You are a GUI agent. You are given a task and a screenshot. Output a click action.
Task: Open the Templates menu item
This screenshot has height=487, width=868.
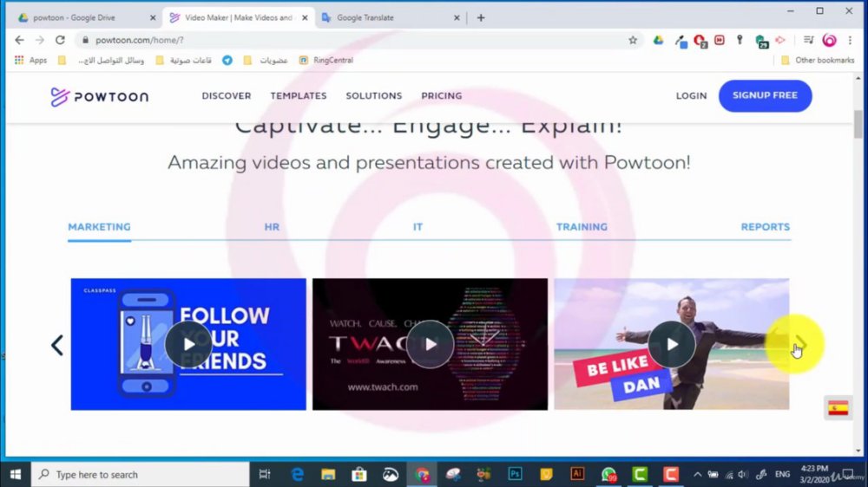pos(299,95)
